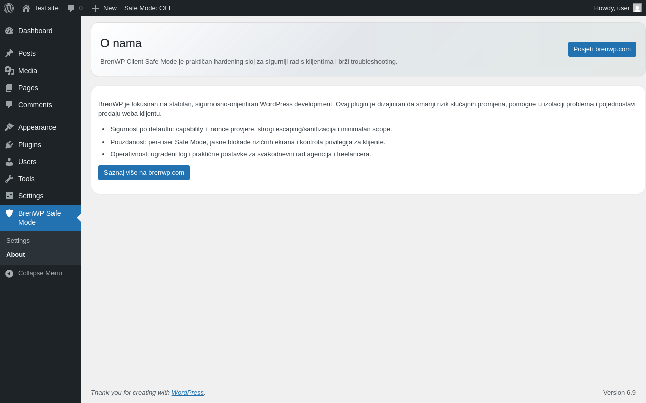The width and height of the screenshot is (646, 403).
Task: Click Safe Mode: OFF in admin bar
Action: coord(148,8)
